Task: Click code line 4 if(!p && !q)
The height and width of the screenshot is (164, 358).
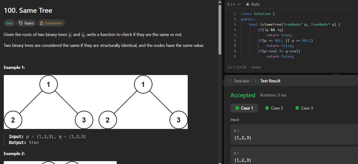Action: coord(270,30)
